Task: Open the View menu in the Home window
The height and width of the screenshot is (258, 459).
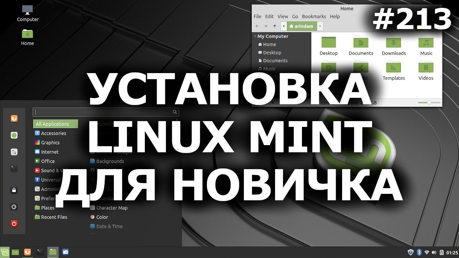Action: [x=283, y=16]
